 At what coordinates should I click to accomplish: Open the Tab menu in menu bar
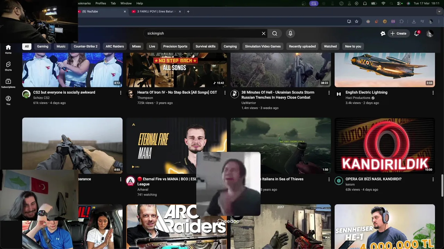pyautogui.click(x=113, y=3)
